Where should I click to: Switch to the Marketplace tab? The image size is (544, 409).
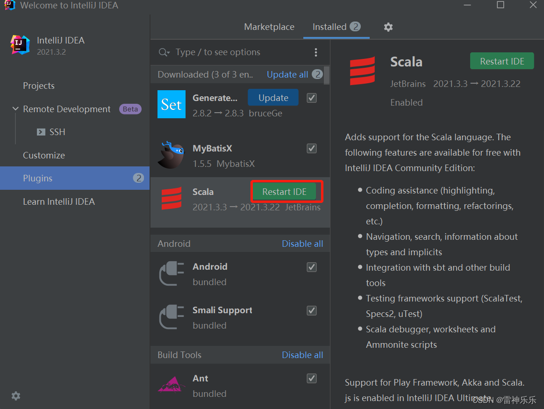tap(269, 27)
